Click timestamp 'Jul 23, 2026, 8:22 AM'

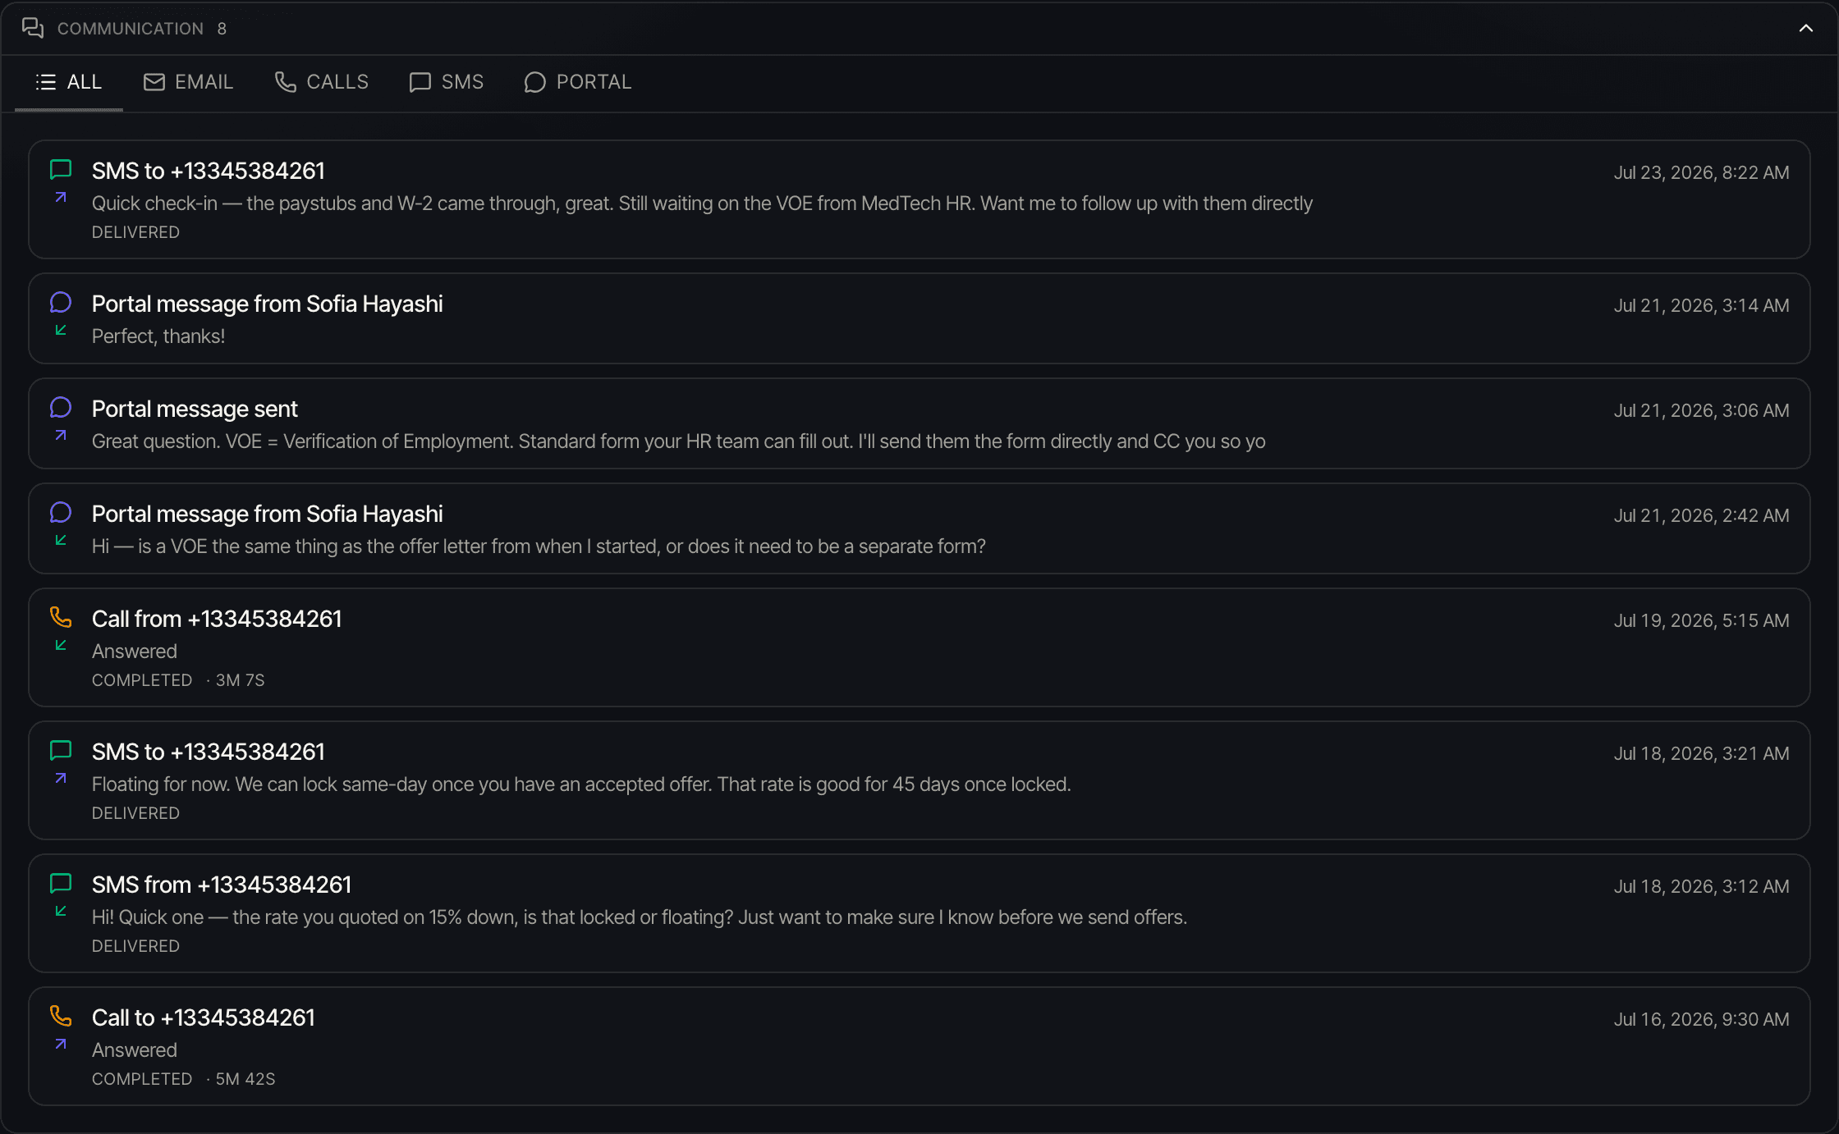click(1701, 172)
